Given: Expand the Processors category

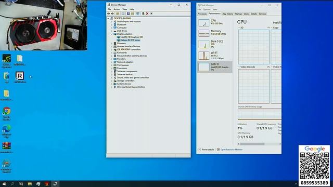Looking at the screenshot, I should coord(112,68).
